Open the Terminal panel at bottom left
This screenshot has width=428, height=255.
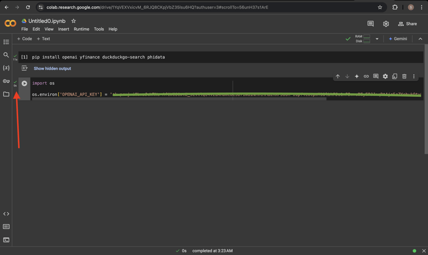coord(6,240)
